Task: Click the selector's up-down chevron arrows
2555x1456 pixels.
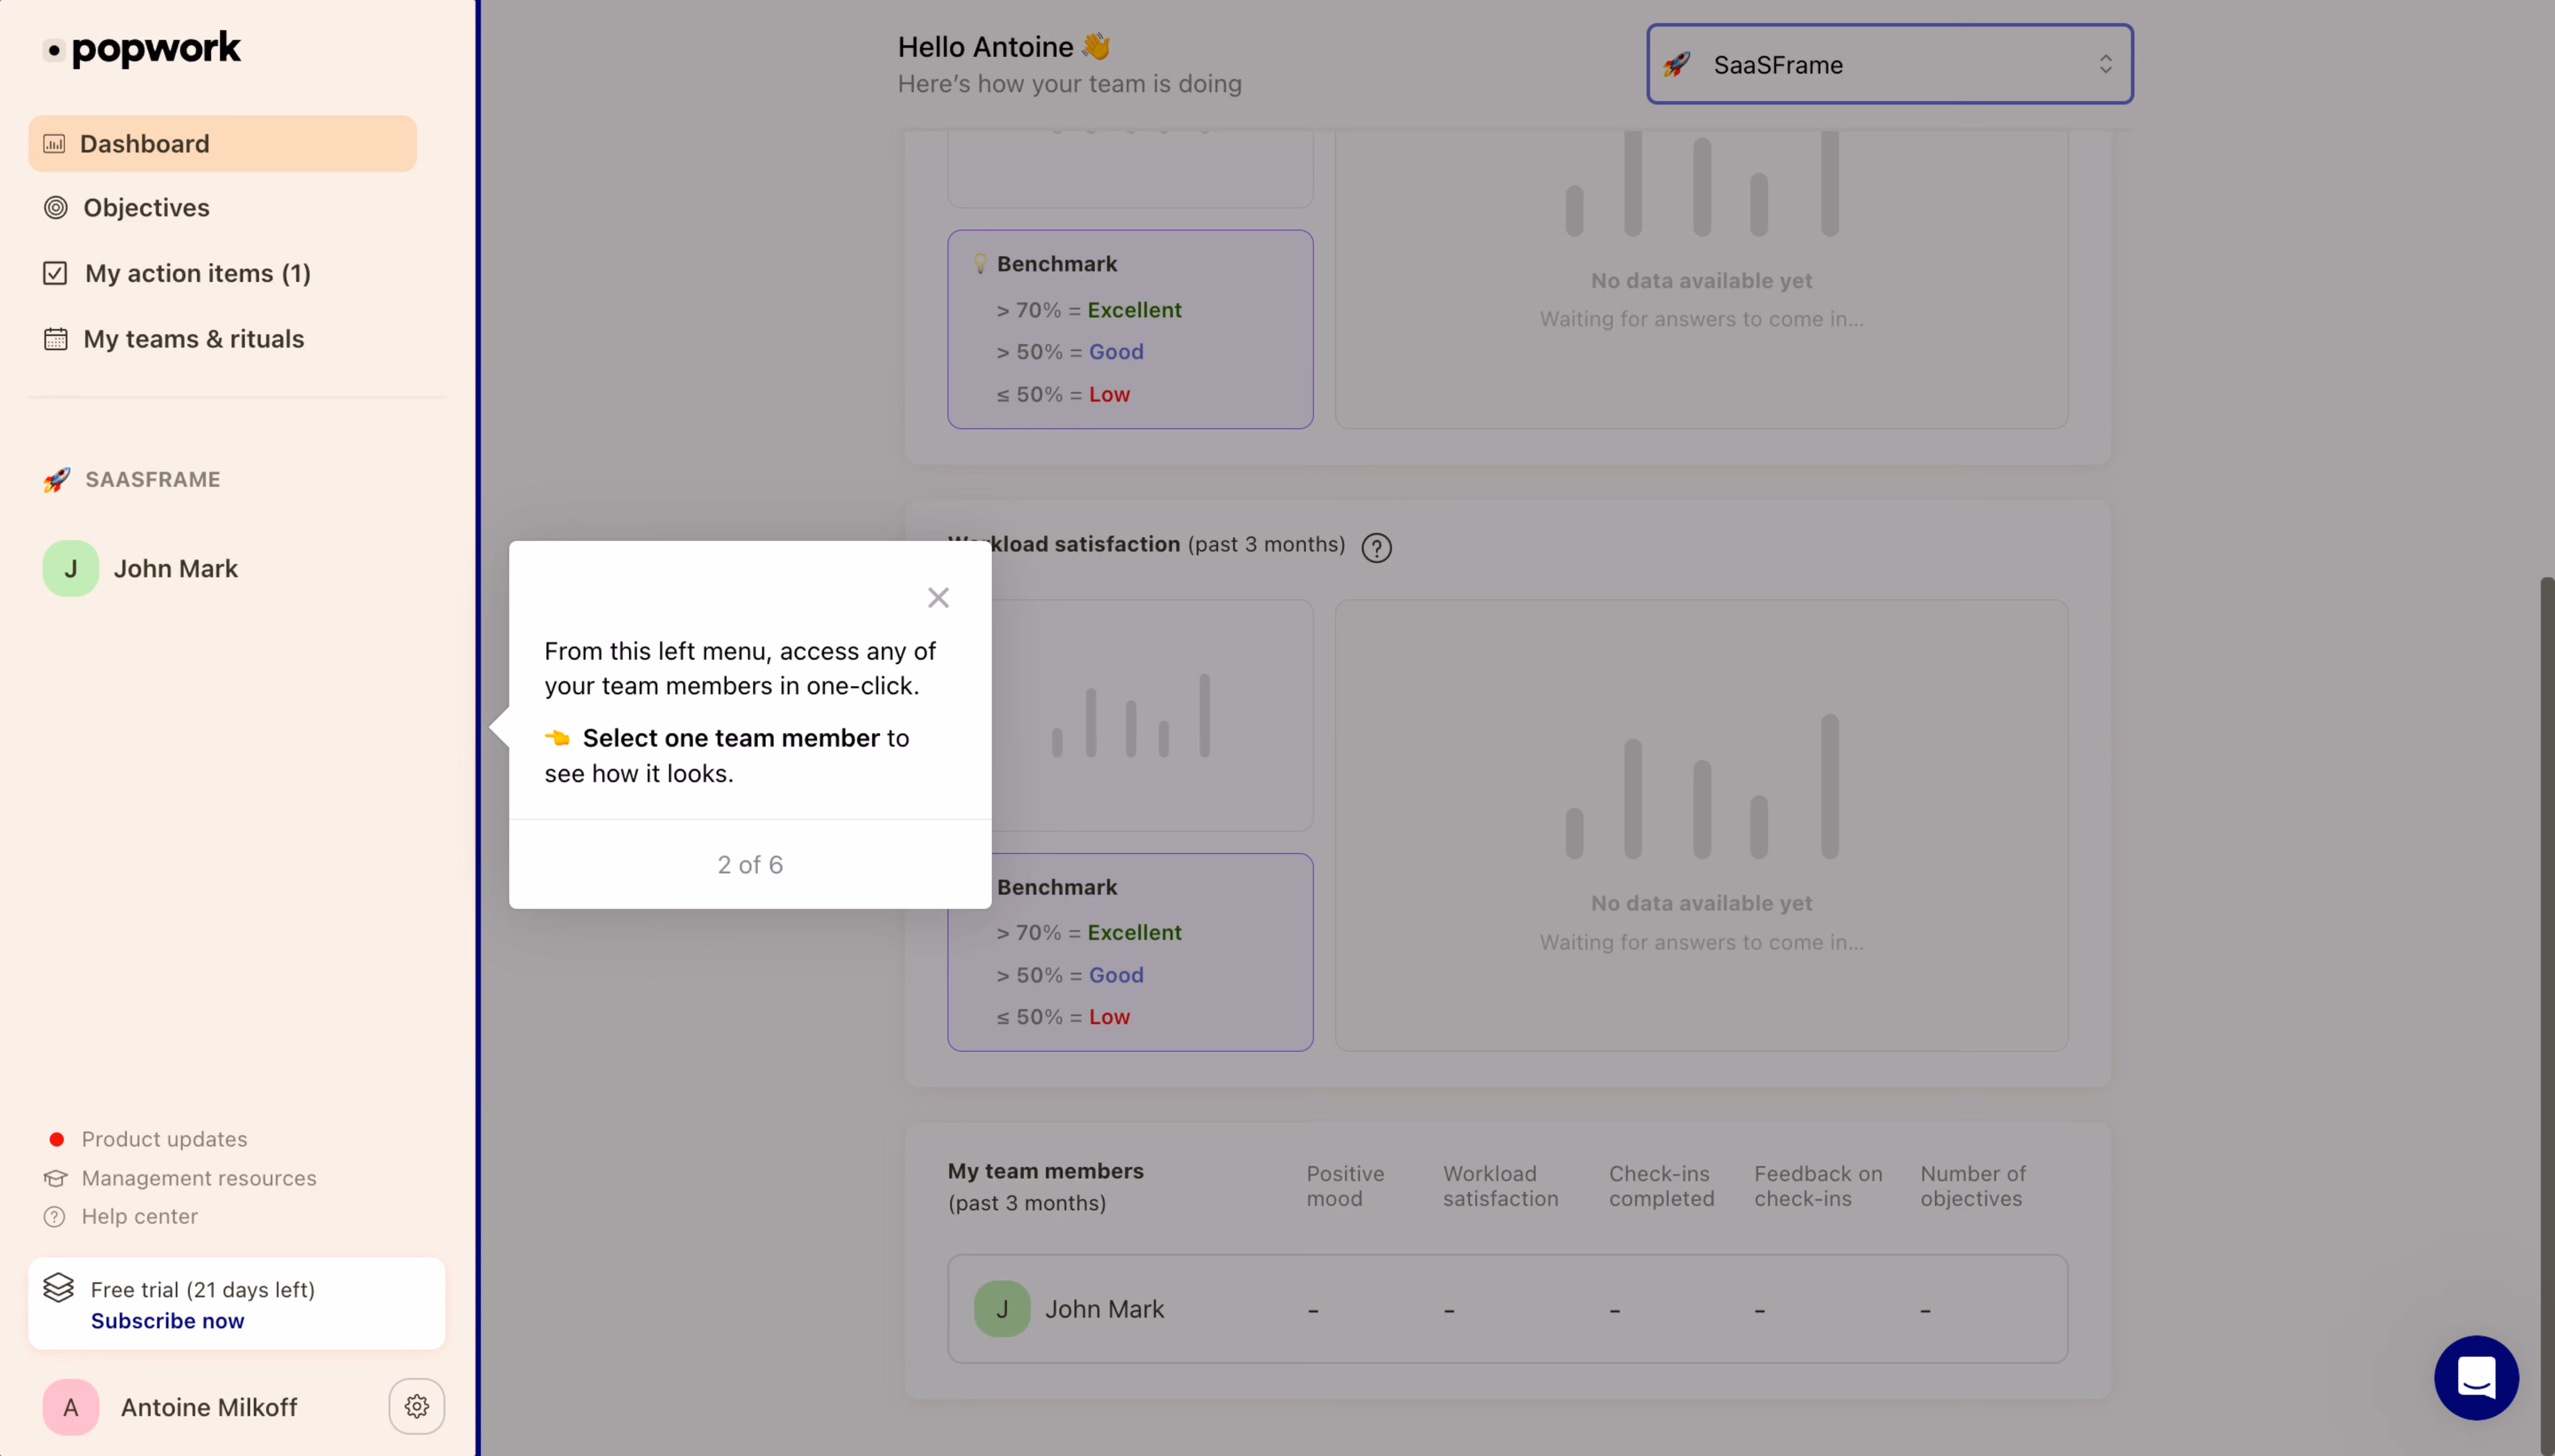Action: coord(2105,64)
